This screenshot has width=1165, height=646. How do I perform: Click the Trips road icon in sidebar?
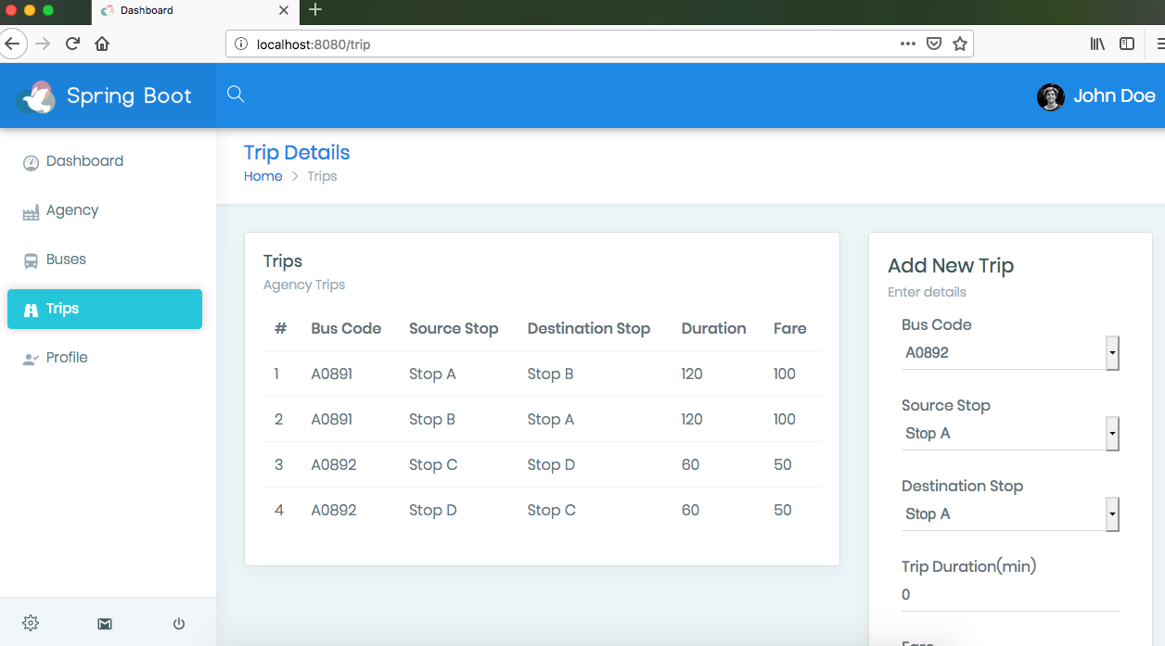(31, 310)
